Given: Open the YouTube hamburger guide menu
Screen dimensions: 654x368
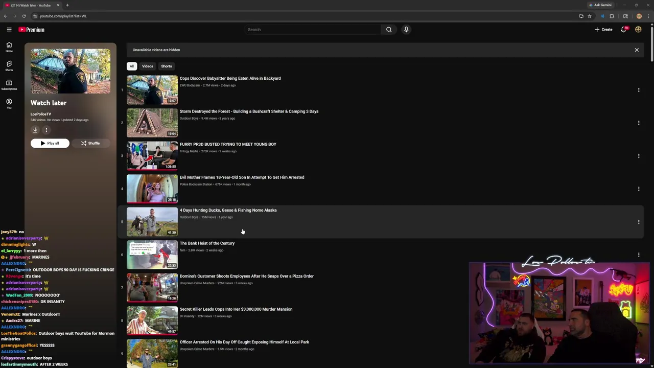Looking at the screenshot, I should coord(9,30).
